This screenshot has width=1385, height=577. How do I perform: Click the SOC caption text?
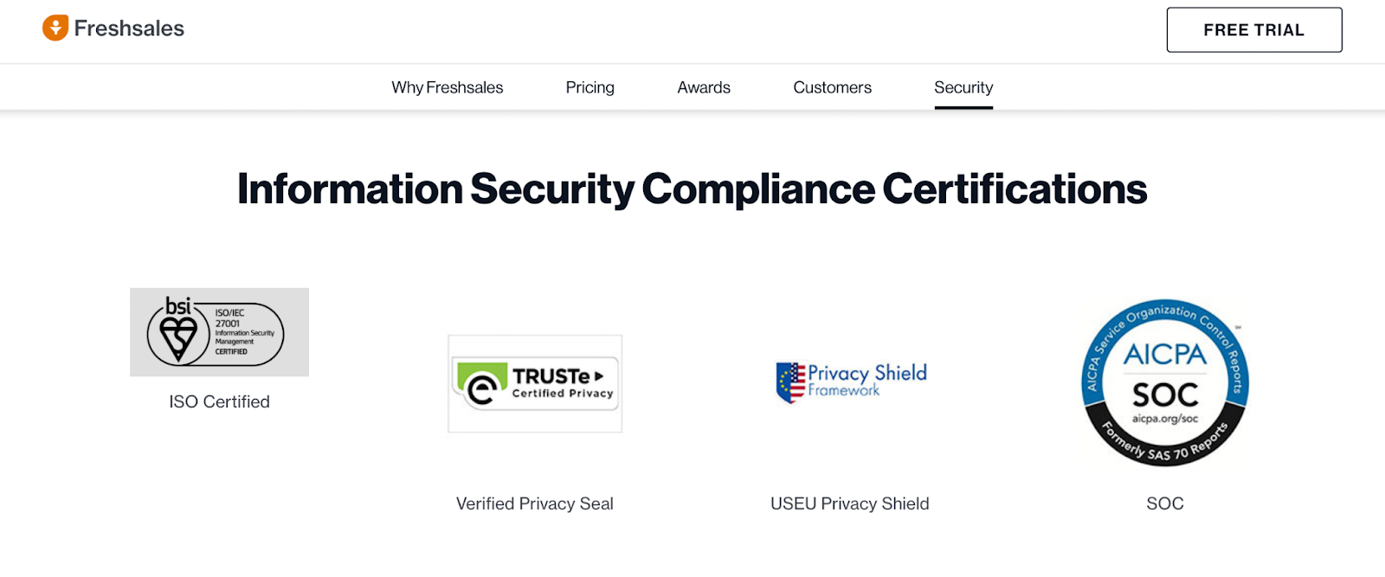coord(1164,503)
